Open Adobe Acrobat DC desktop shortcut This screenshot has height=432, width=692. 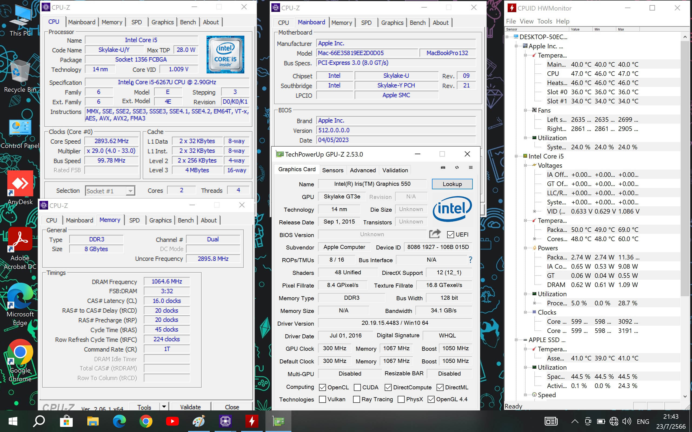point(20,249)
